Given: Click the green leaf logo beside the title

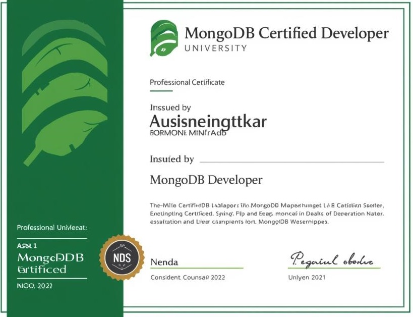Looking at the screenshot, I should pos(164,38).
